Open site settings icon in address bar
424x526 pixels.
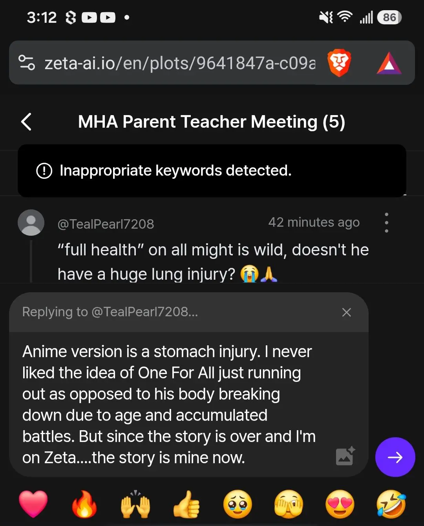pos(27,63)
